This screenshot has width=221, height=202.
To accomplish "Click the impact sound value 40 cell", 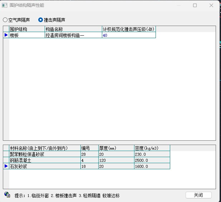I will point(128,35).
